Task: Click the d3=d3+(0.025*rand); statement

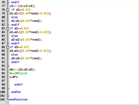Action: coord(27,58)
